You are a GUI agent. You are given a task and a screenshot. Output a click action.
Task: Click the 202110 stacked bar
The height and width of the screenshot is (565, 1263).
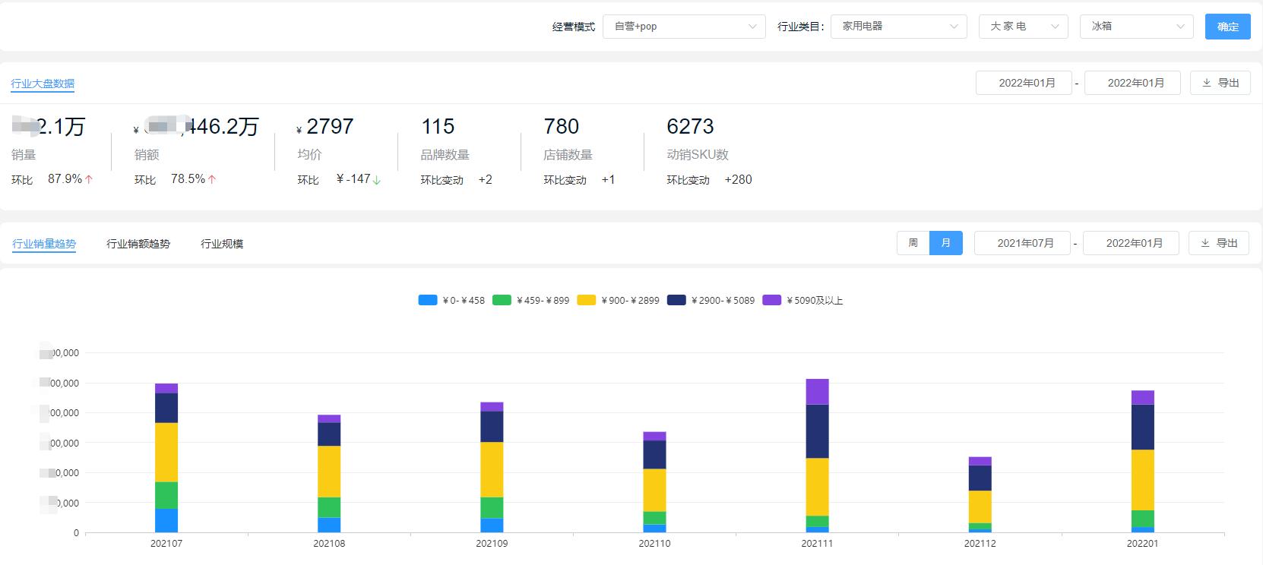(x=654, y=482)
